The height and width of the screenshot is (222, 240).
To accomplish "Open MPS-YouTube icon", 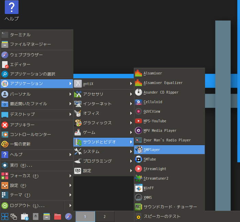I will point(139,121).
